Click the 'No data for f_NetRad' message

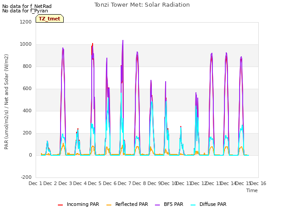click(x=27, y=6)
